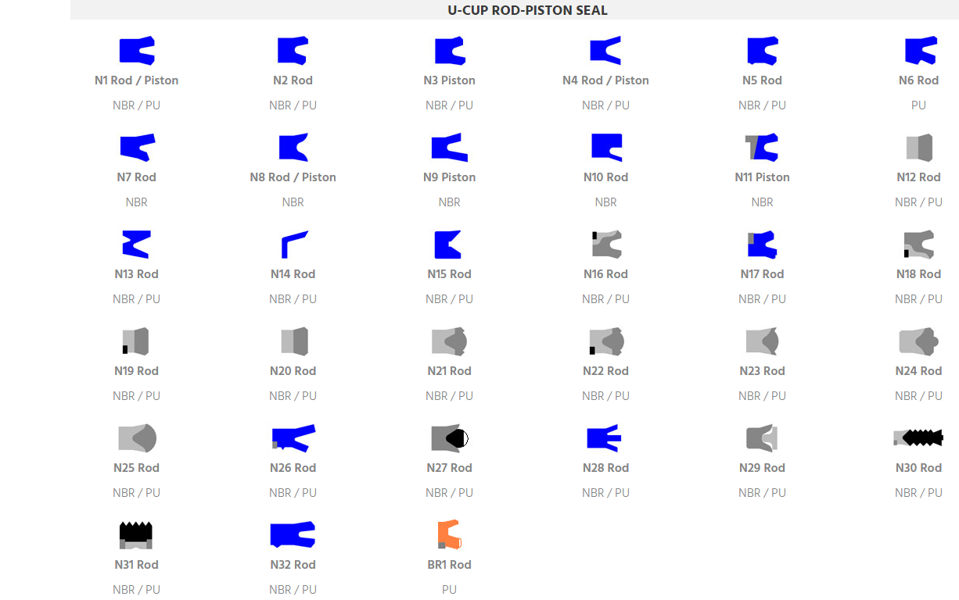
Task: Click the N9 Piston text label
Action: pyautogui.click(x=449, y=177)
